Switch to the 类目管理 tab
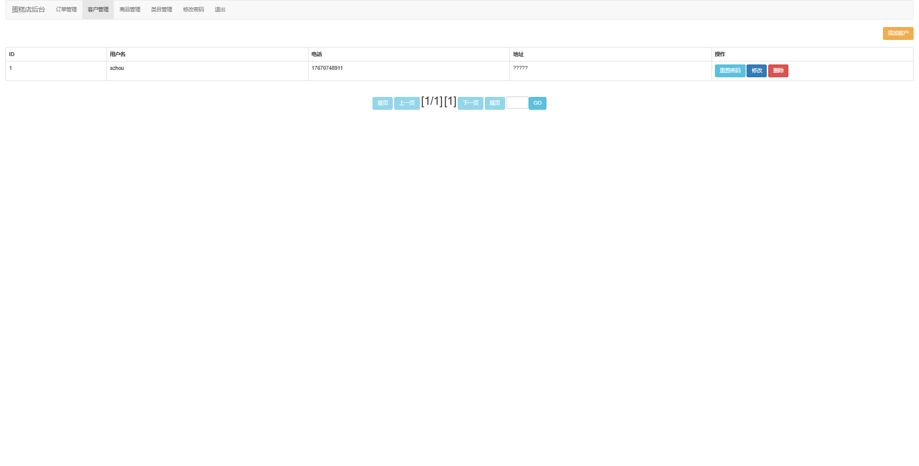 click(162, 10)
